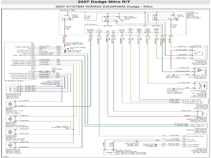This screenshot has height=158, width=211.
Task: Click the 2007 Dodge Nitro R/T title bar
Action: pyautogui.click(x=105, y=2)
